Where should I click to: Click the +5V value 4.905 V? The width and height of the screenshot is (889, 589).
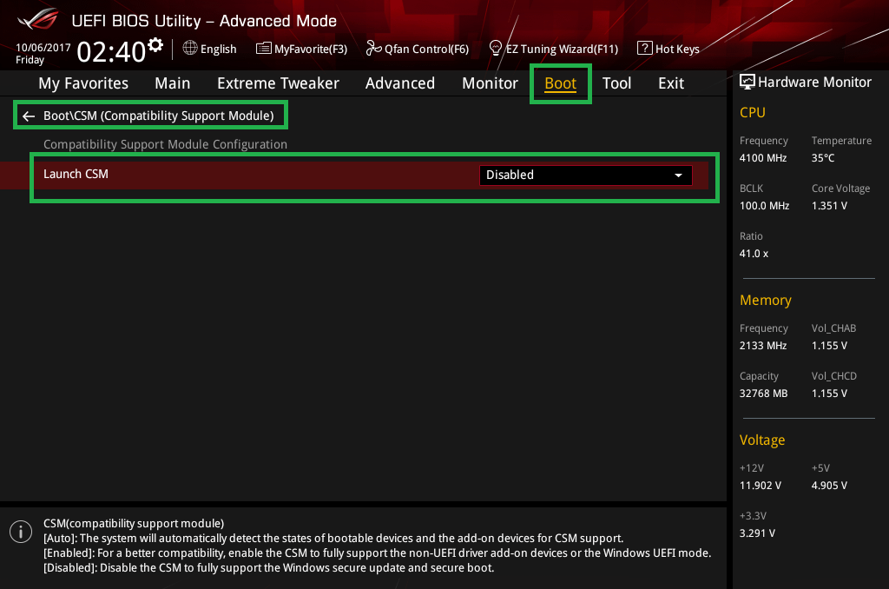tap(829, 486)
